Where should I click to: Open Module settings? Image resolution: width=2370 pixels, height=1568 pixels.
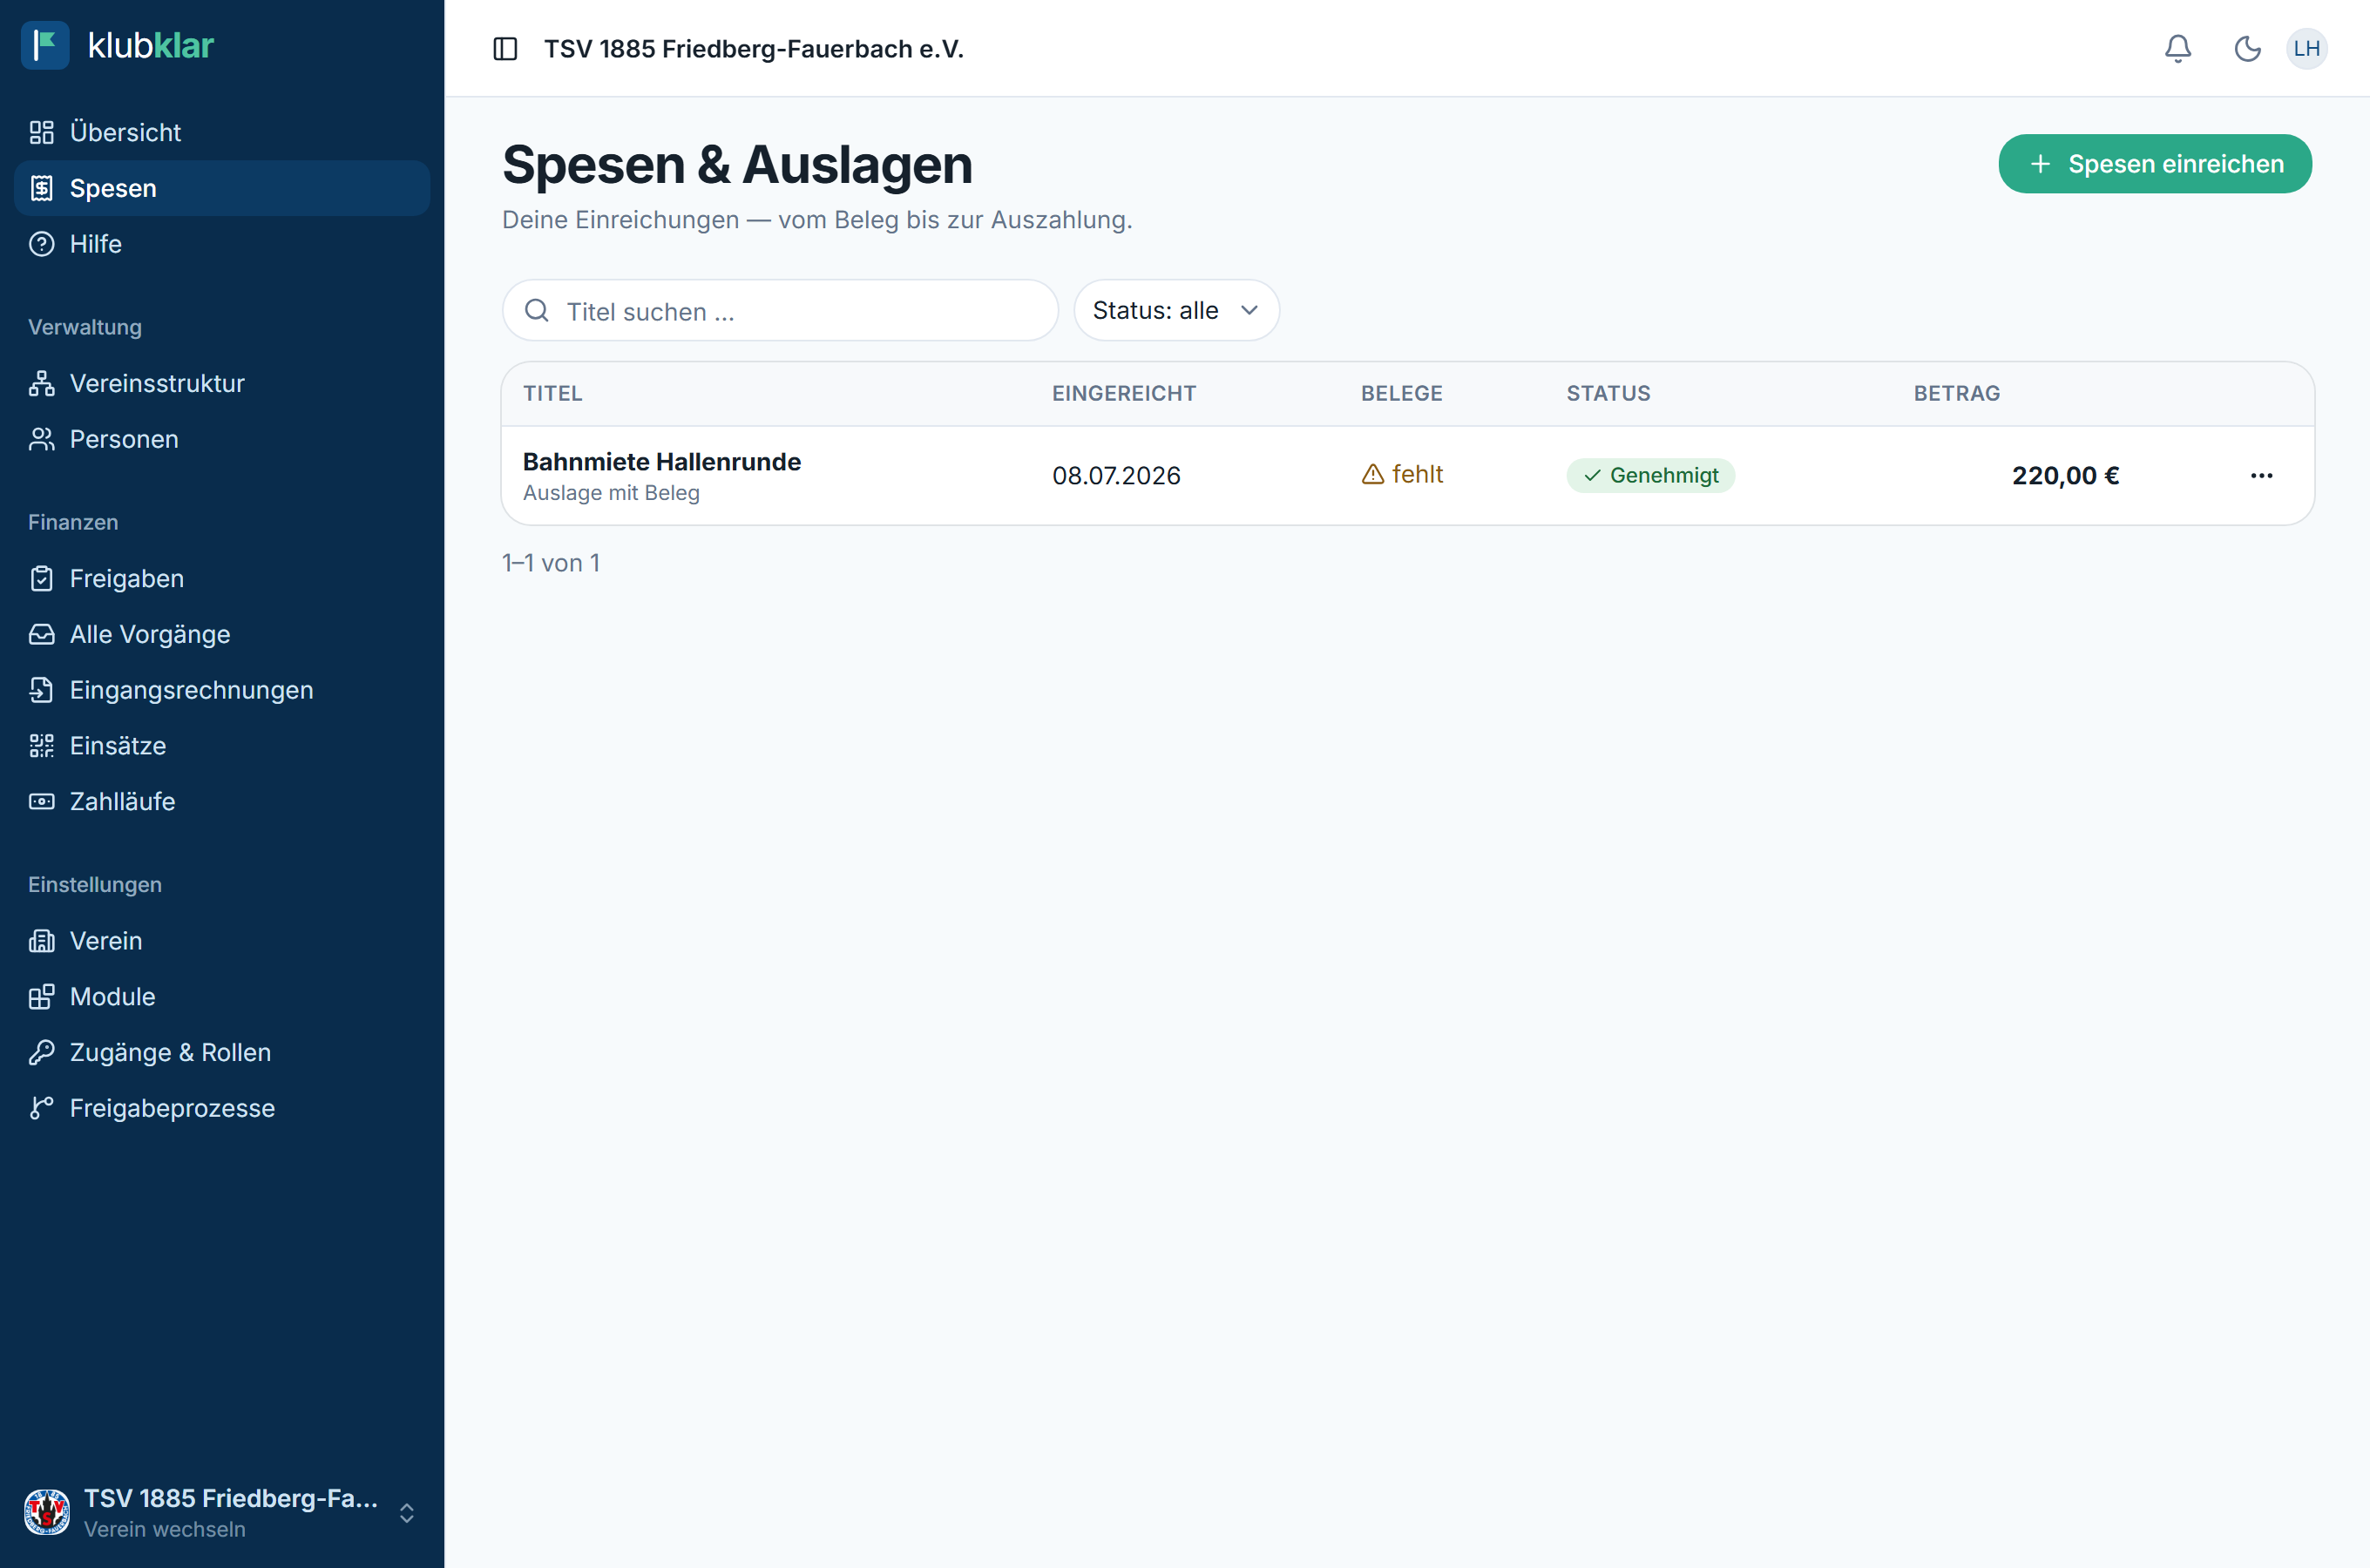coord(222,997)
